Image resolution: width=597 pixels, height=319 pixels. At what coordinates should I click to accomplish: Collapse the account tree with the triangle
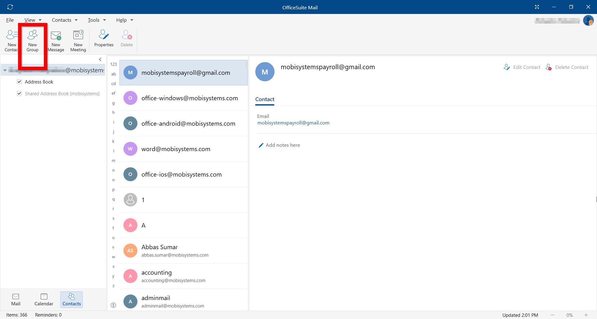click(5, 70)
